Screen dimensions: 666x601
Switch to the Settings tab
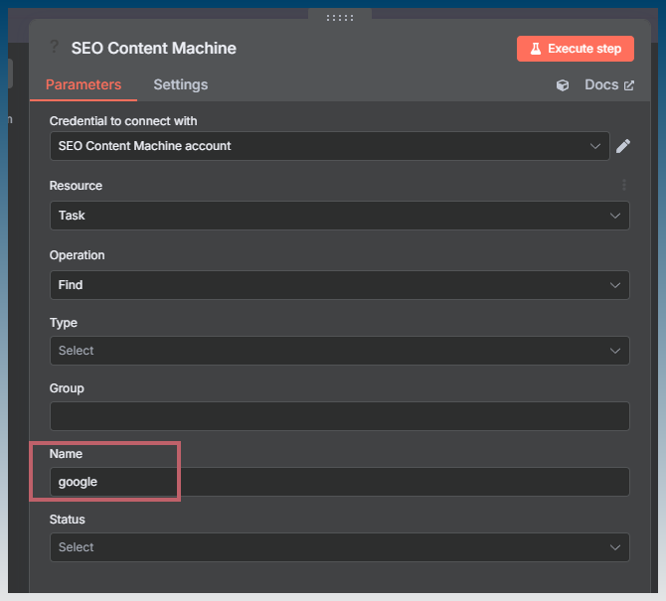click(x=181, y=84)
